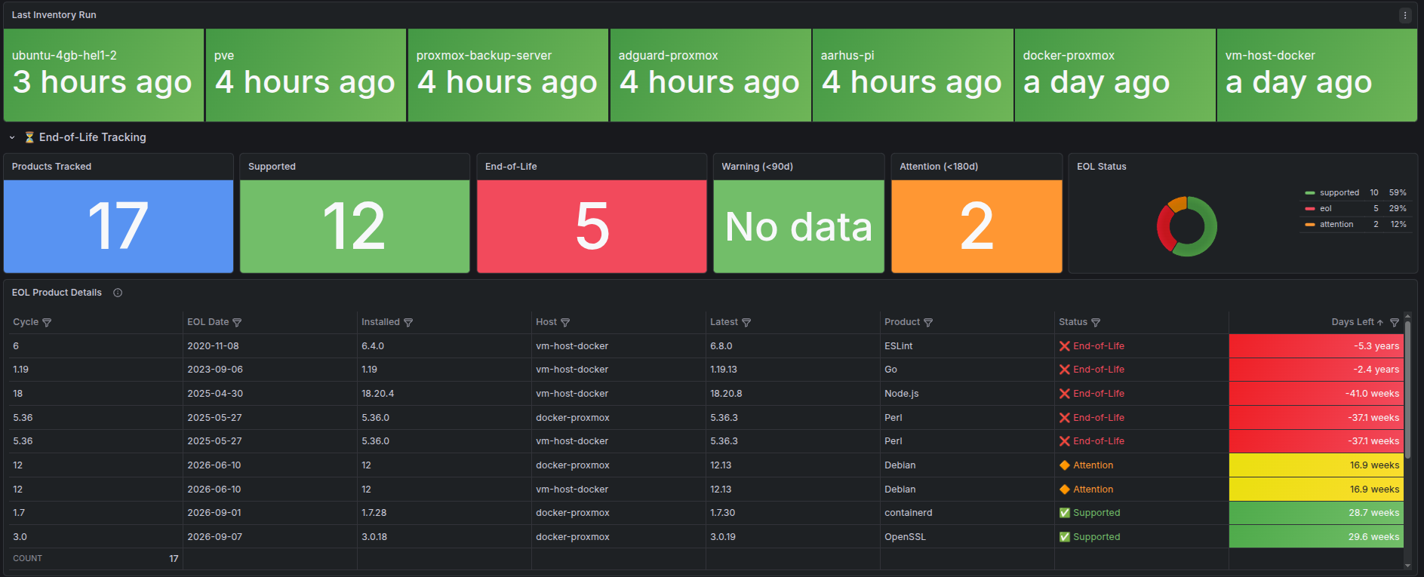Toggle the eol legend series

1326,209
